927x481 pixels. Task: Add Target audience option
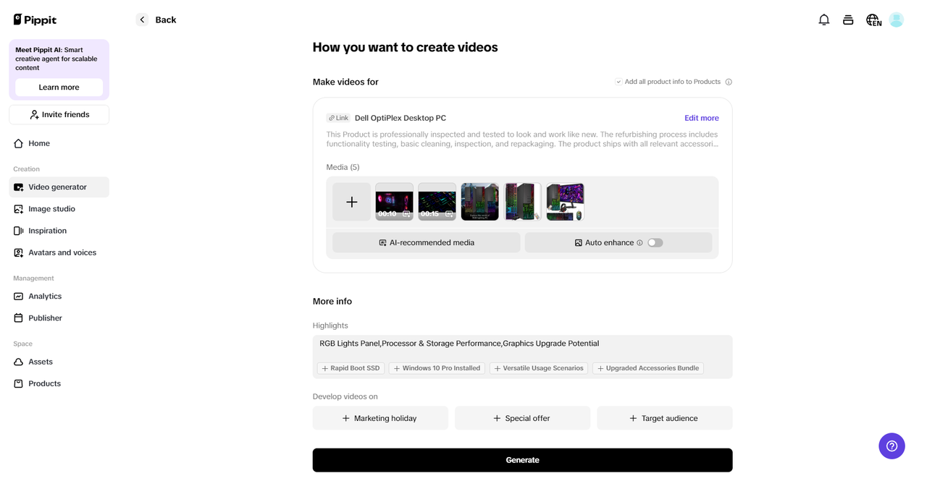pos(664,418)
